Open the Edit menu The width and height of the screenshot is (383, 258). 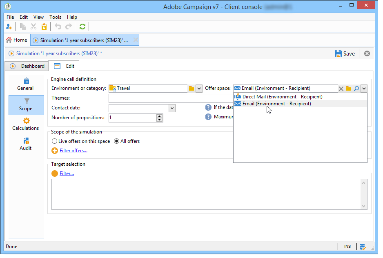pyautogui.click(x=24, y=17)
